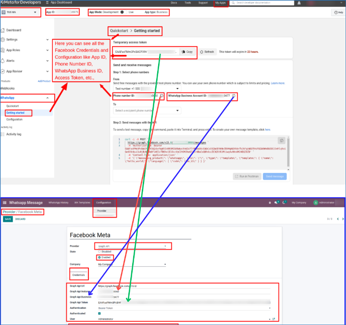Open the notifications bell in Meta header

(x=299, y=3)
